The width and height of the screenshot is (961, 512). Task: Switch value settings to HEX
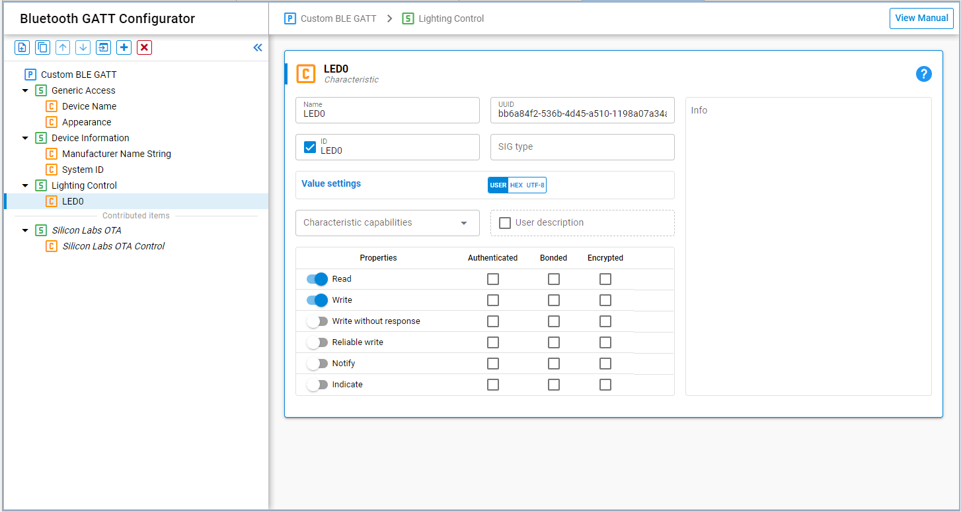coord(516,185)
